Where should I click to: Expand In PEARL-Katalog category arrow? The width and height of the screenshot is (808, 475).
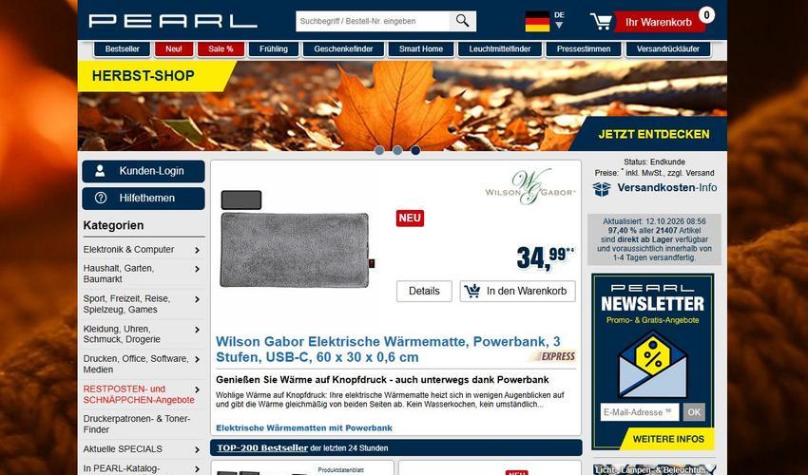tap(198, 468)
